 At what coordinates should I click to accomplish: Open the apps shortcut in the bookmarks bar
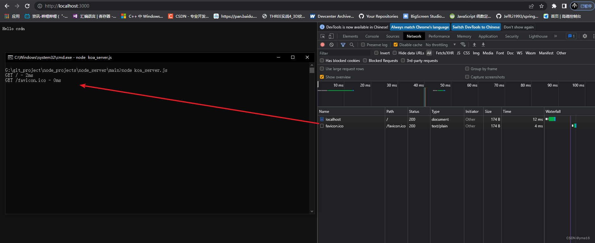click(x=12, y=16)
